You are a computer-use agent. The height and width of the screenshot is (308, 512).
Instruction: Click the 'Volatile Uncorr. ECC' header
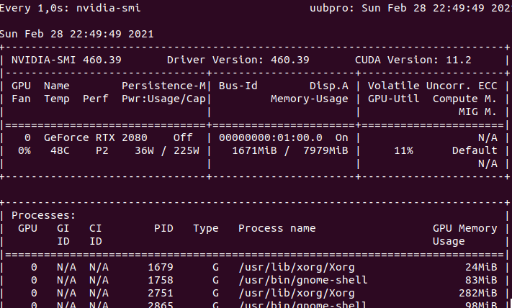[x=433, y=86]
